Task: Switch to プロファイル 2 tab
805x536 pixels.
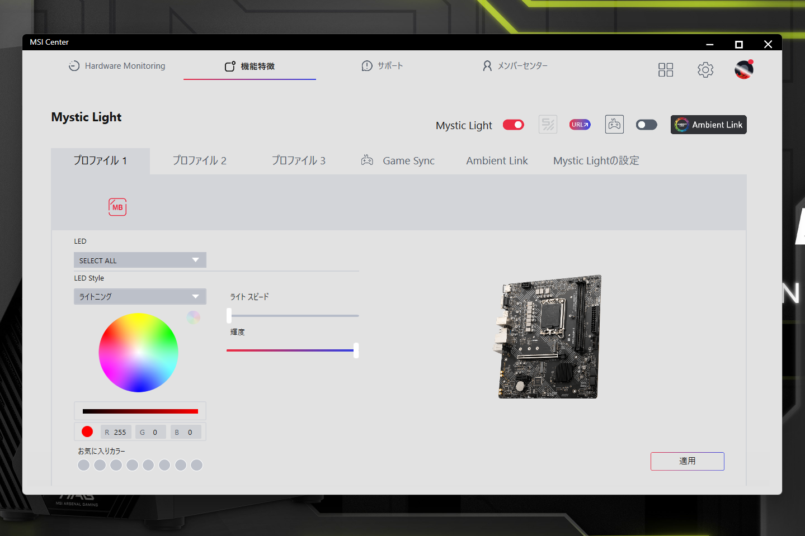Action: point(199,160)
